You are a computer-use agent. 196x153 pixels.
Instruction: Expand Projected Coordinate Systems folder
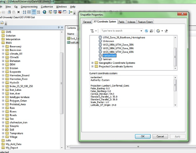[x=92, y=67]
